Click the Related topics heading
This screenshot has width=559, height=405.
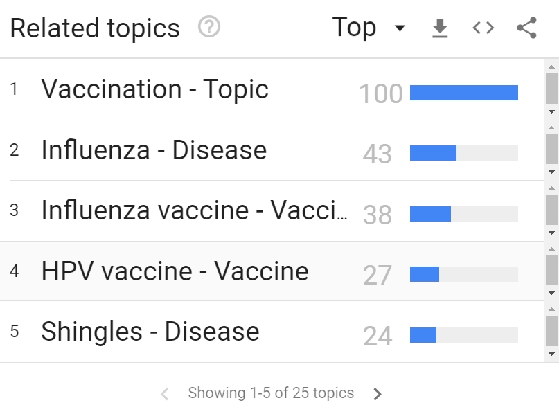click(x=95, y=28)
